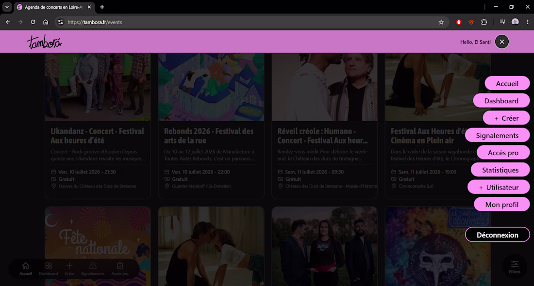Open the Réveil créole Humano event title
The height and width of the screenshot is (286, 534).
(x=322, y=136)
